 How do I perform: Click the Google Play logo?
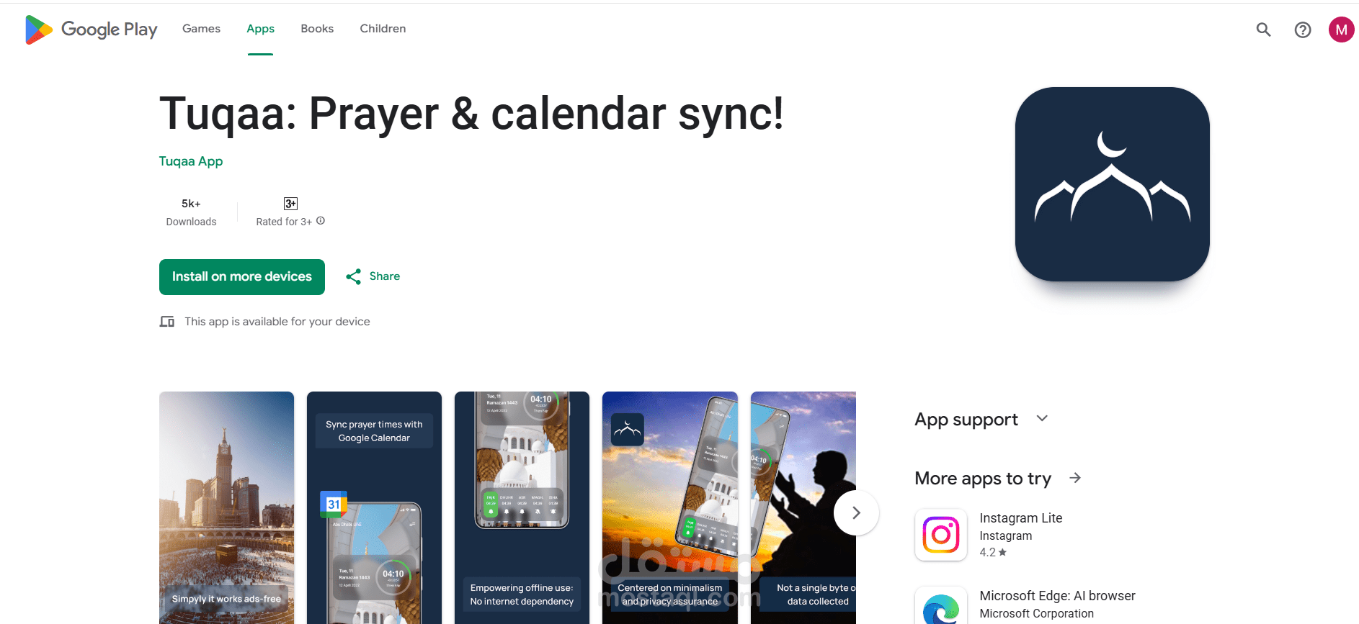[x=91, y=30]
